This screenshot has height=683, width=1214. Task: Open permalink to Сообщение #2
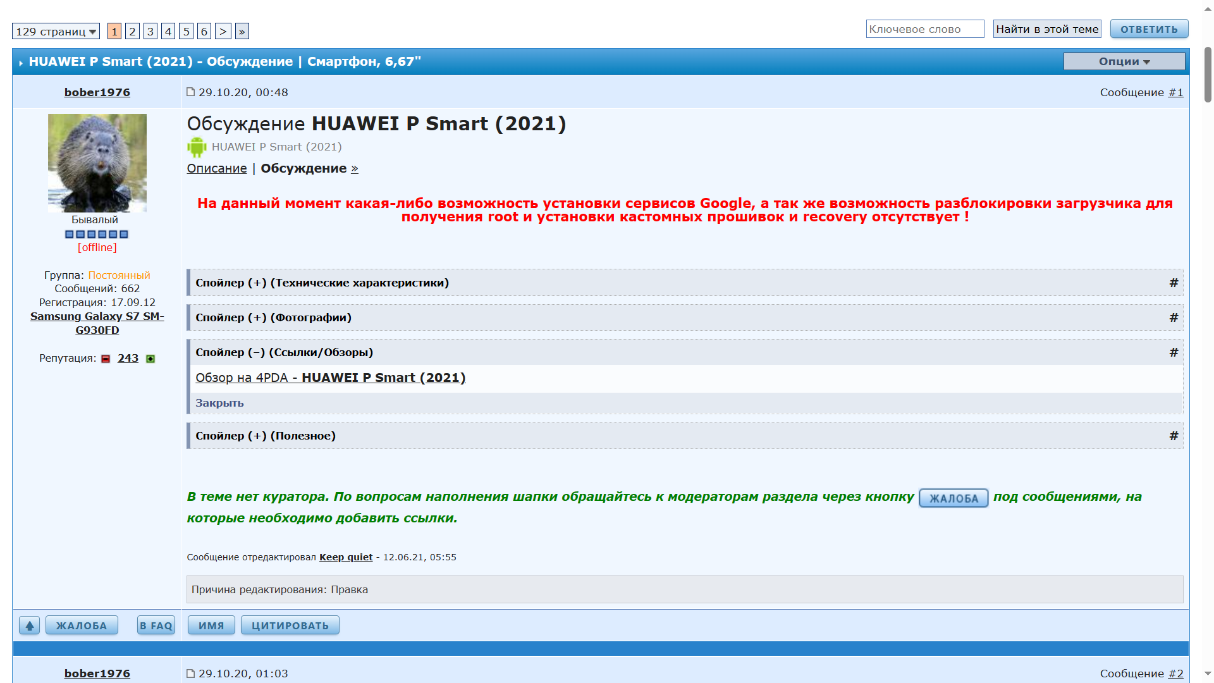(1175, 674)
